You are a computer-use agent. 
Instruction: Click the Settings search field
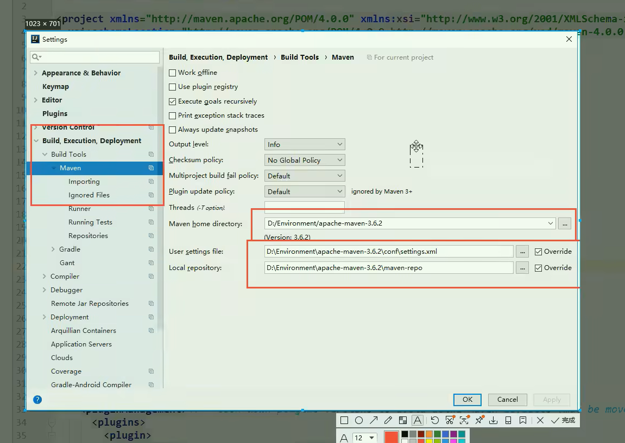click(x=95, y=57)
